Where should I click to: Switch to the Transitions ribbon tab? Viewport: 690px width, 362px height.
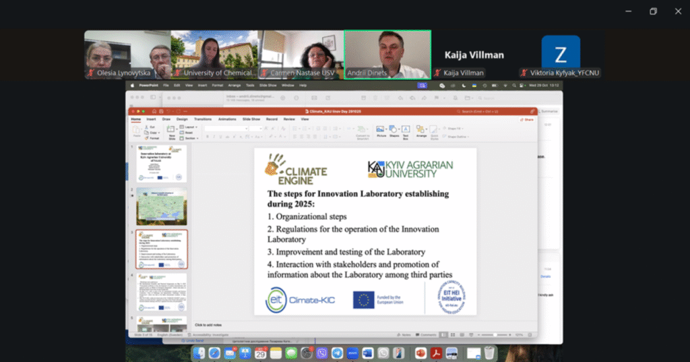(x=202, y=119)
